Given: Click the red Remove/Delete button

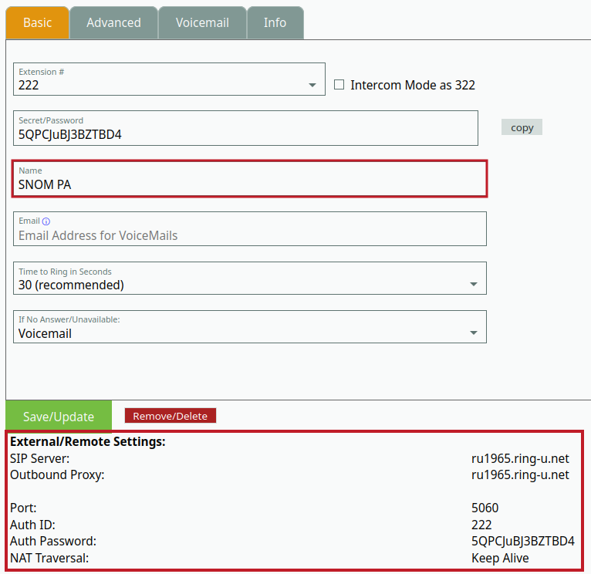Looking at the screenshot, I should tap(171, 416).
